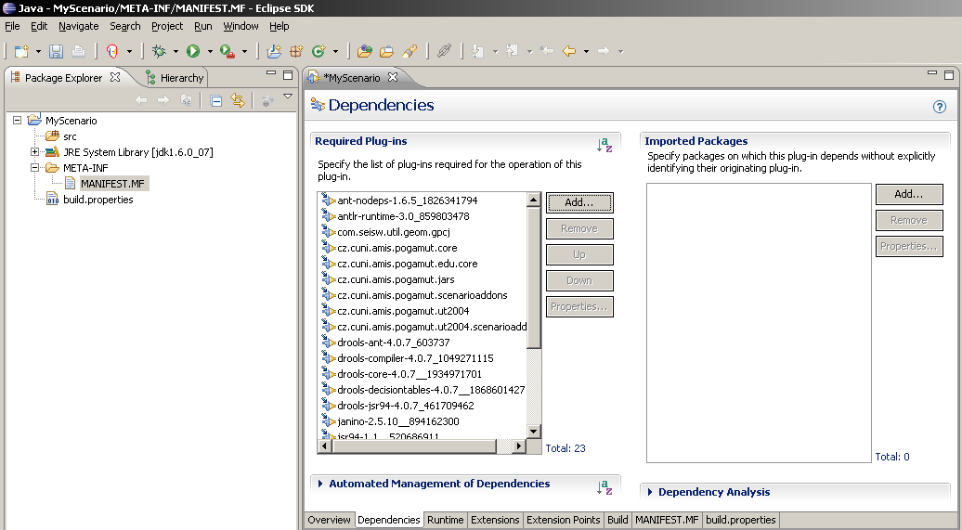The width and height of the screenshot is (962, 530).
Task: Open the Project menu
Action: 167,26
